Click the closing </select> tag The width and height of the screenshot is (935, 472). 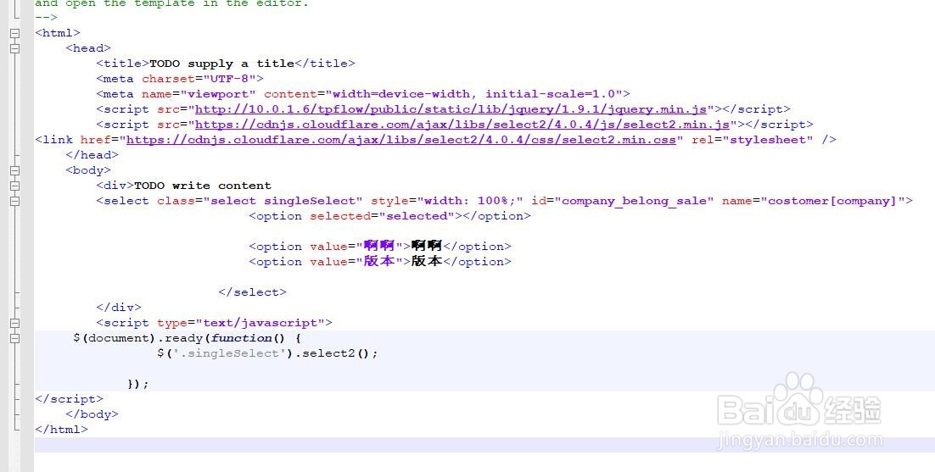pos(252,292)
